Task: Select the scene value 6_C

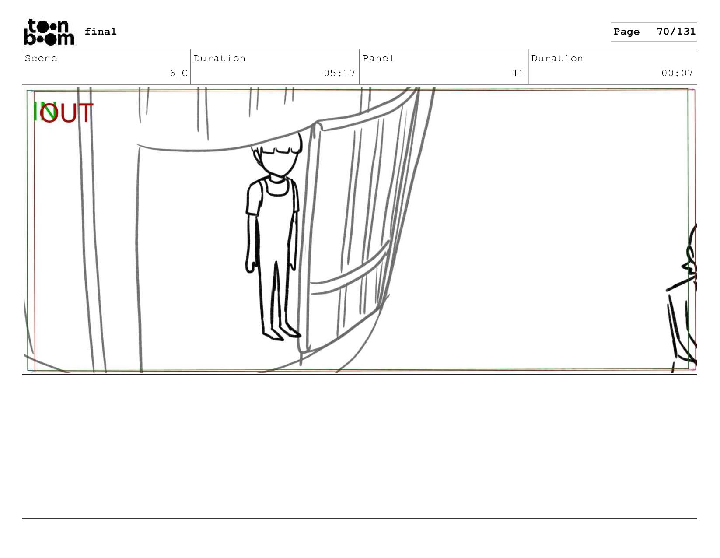Action: [179, 73]
